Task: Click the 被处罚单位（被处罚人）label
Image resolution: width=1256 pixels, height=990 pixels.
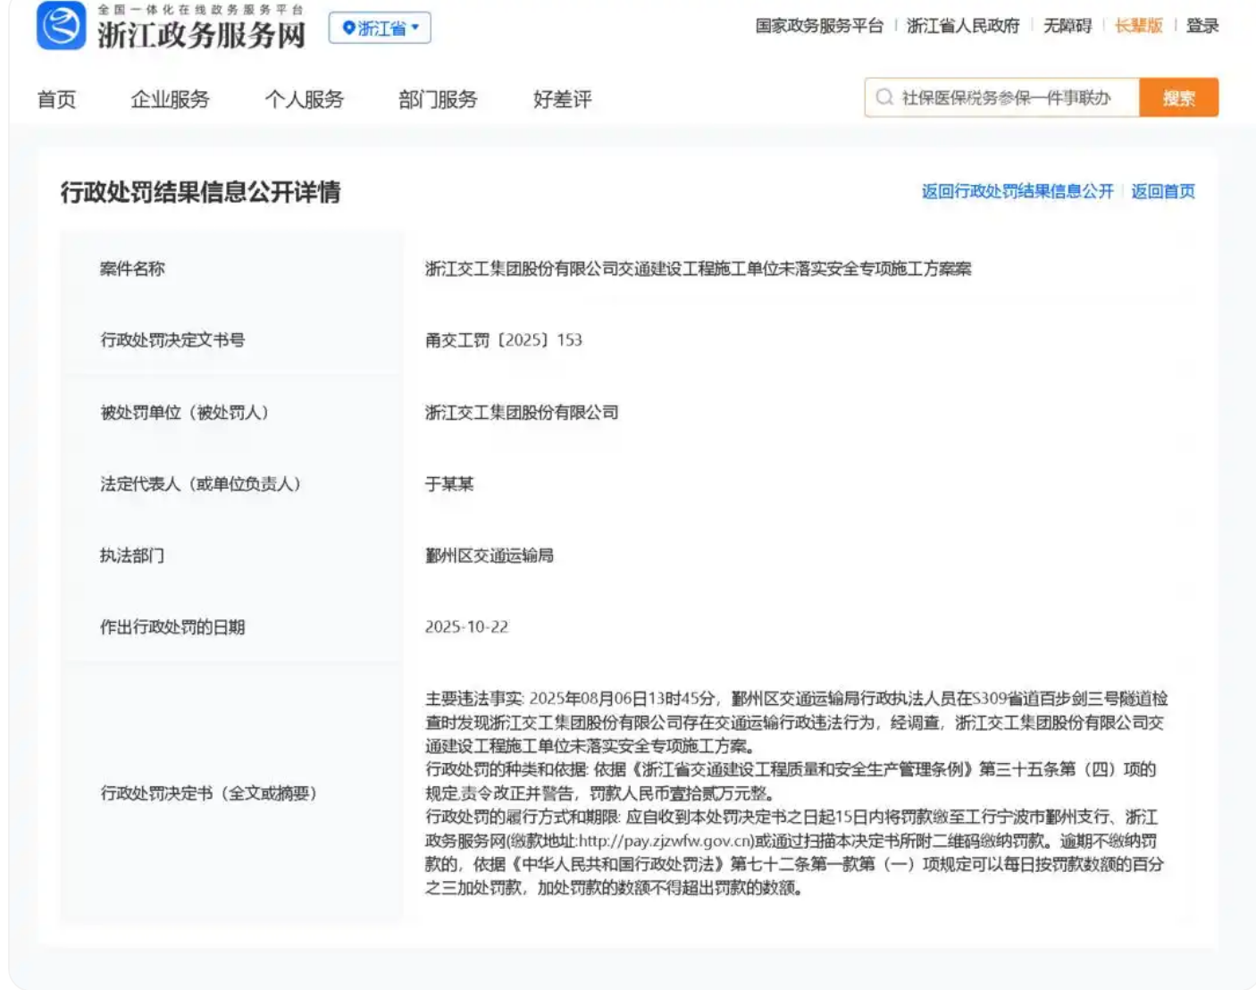Action: click(185, 413)
